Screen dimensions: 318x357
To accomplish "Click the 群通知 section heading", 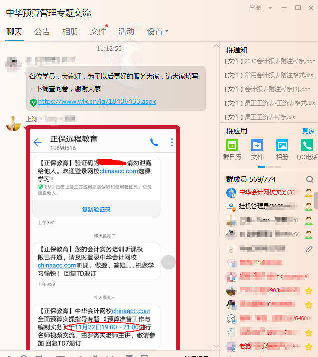I will point(236,50).
